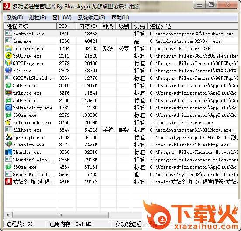This screenshot has height=231, width=241.
Task: Click the urlproc.exe icon
Action: 9,93
